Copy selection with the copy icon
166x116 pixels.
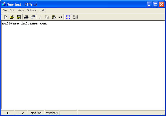[47, 17]
